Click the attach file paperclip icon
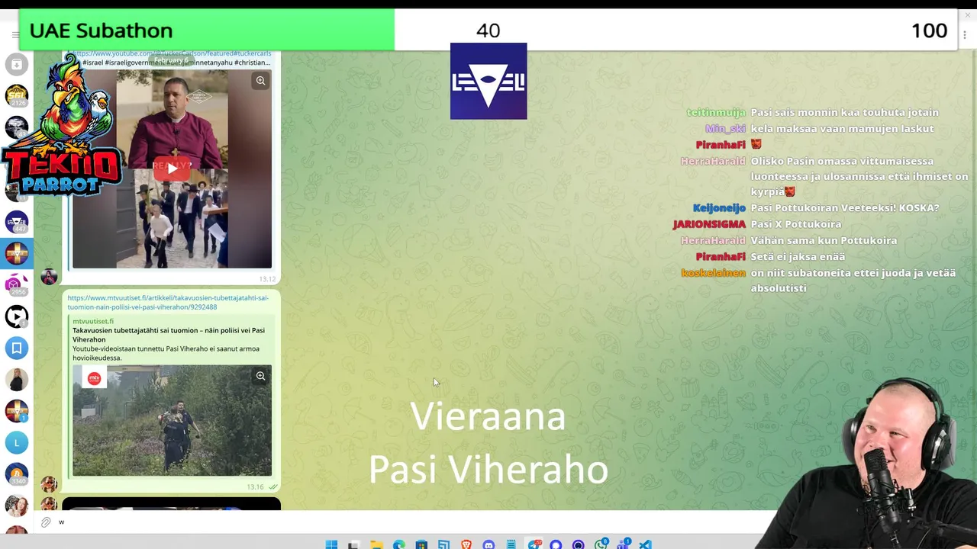 point(46,522)
